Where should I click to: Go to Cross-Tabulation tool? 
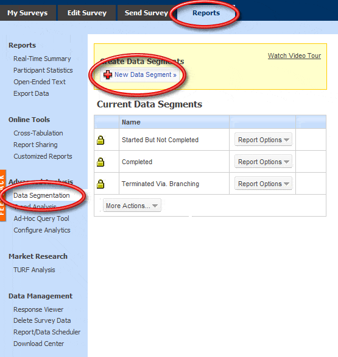[x=38, y=133]
